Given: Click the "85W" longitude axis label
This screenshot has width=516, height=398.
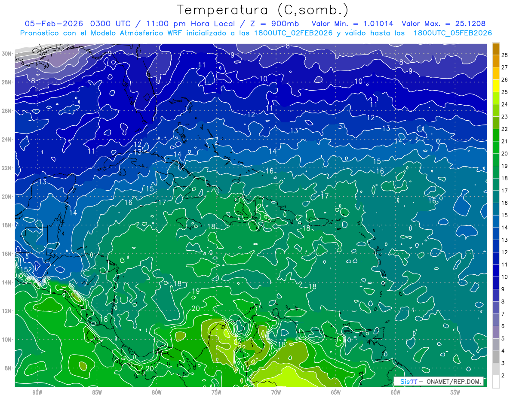Looking at the screenshot, I should click(97, 392).
